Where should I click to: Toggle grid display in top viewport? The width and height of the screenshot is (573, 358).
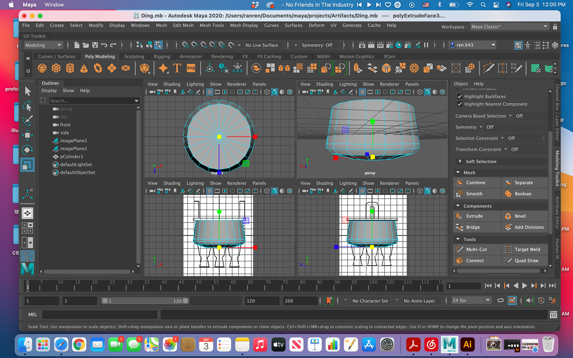210,92
